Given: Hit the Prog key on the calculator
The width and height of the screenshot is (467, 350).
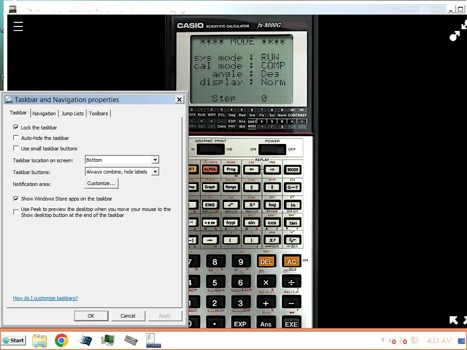Looking at the screenshot, I should (x=231, y=170).
